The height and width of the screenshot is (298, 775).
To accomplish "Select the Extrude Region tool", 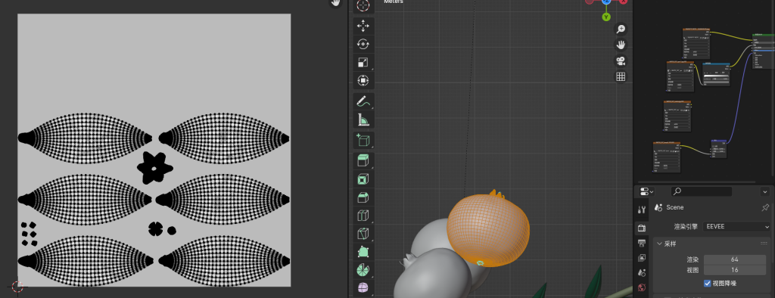I will tap(363, 160).
